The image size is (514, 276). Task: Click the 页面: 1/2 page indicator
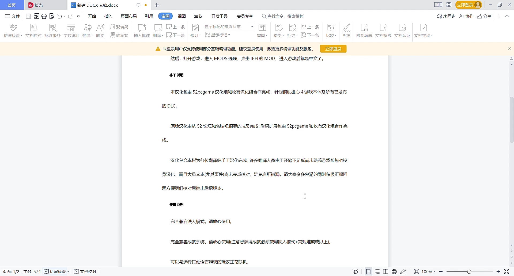click(x=11, y=272)
